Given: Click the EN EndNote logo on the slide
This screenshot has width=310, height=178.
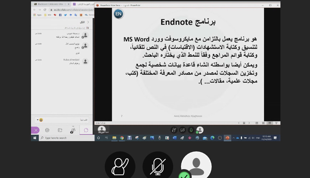Looking at the screenshot, I should [118, 14].
